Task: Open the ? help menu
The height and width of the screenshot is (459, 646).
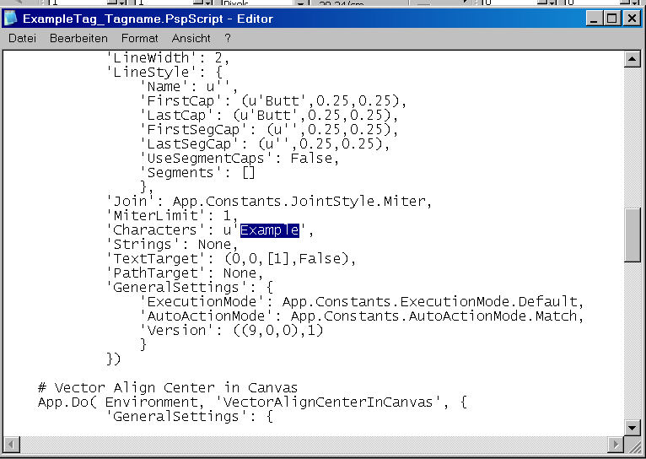Action: pyautogui.click(x=228, y=38)
